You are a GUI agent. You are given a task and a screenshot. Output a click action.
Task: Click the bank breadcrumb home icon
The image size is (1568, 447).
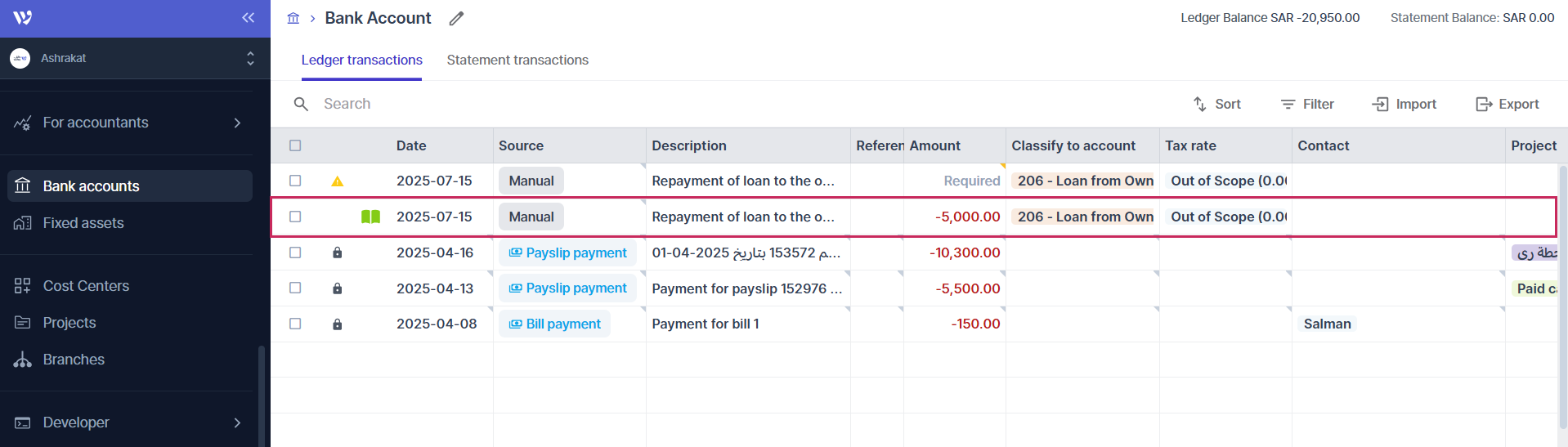click(293, 18)
